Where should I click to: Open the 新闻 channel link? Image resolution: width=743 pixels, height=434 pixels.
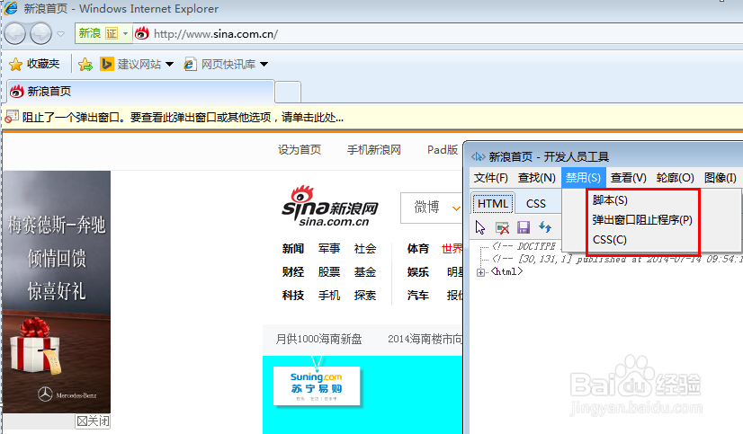[293, 249]
